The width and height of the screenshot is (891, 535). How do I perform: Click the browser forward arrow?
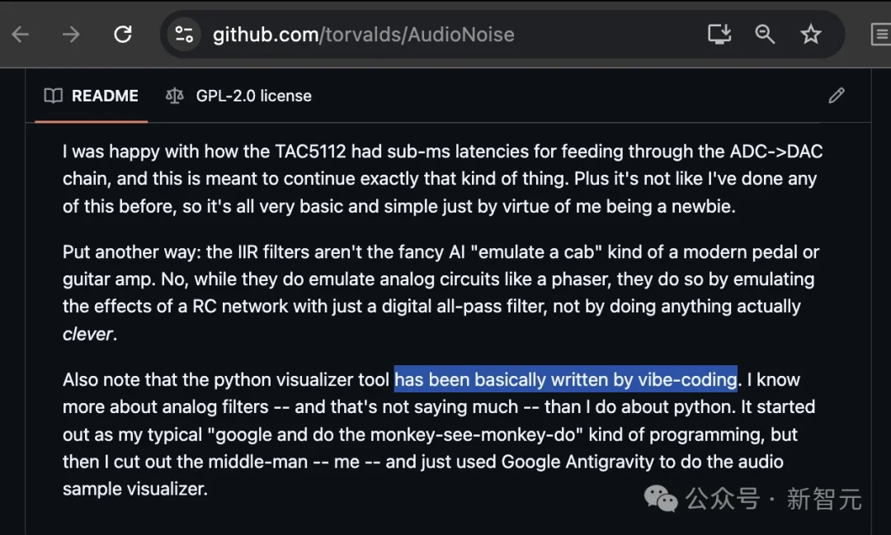(x=72, y=34)
